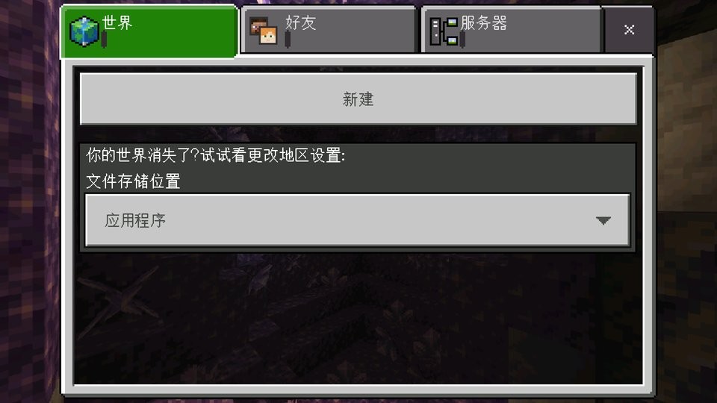The image size is (717, 403).
Task: Click the 服务器 tab text label
Action: (x=484, y=22)
